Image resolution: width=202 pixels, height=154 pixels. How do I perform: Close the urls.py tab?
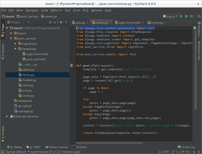tap(87, 22)
